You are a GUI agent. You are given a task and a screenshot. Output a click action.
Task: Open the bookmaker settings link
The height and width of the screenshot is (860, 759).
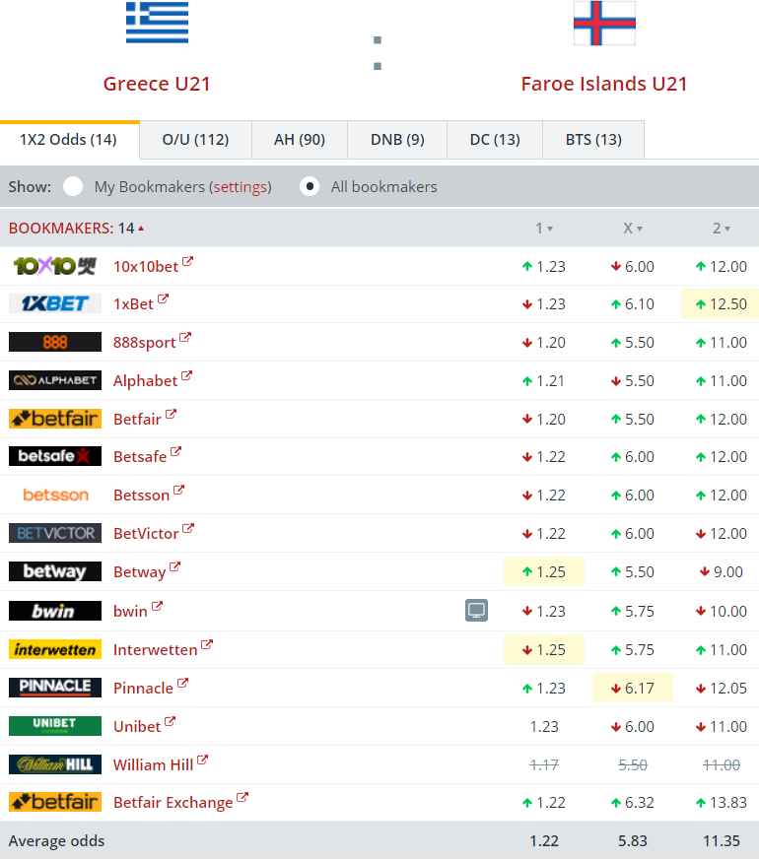(240, 187)
